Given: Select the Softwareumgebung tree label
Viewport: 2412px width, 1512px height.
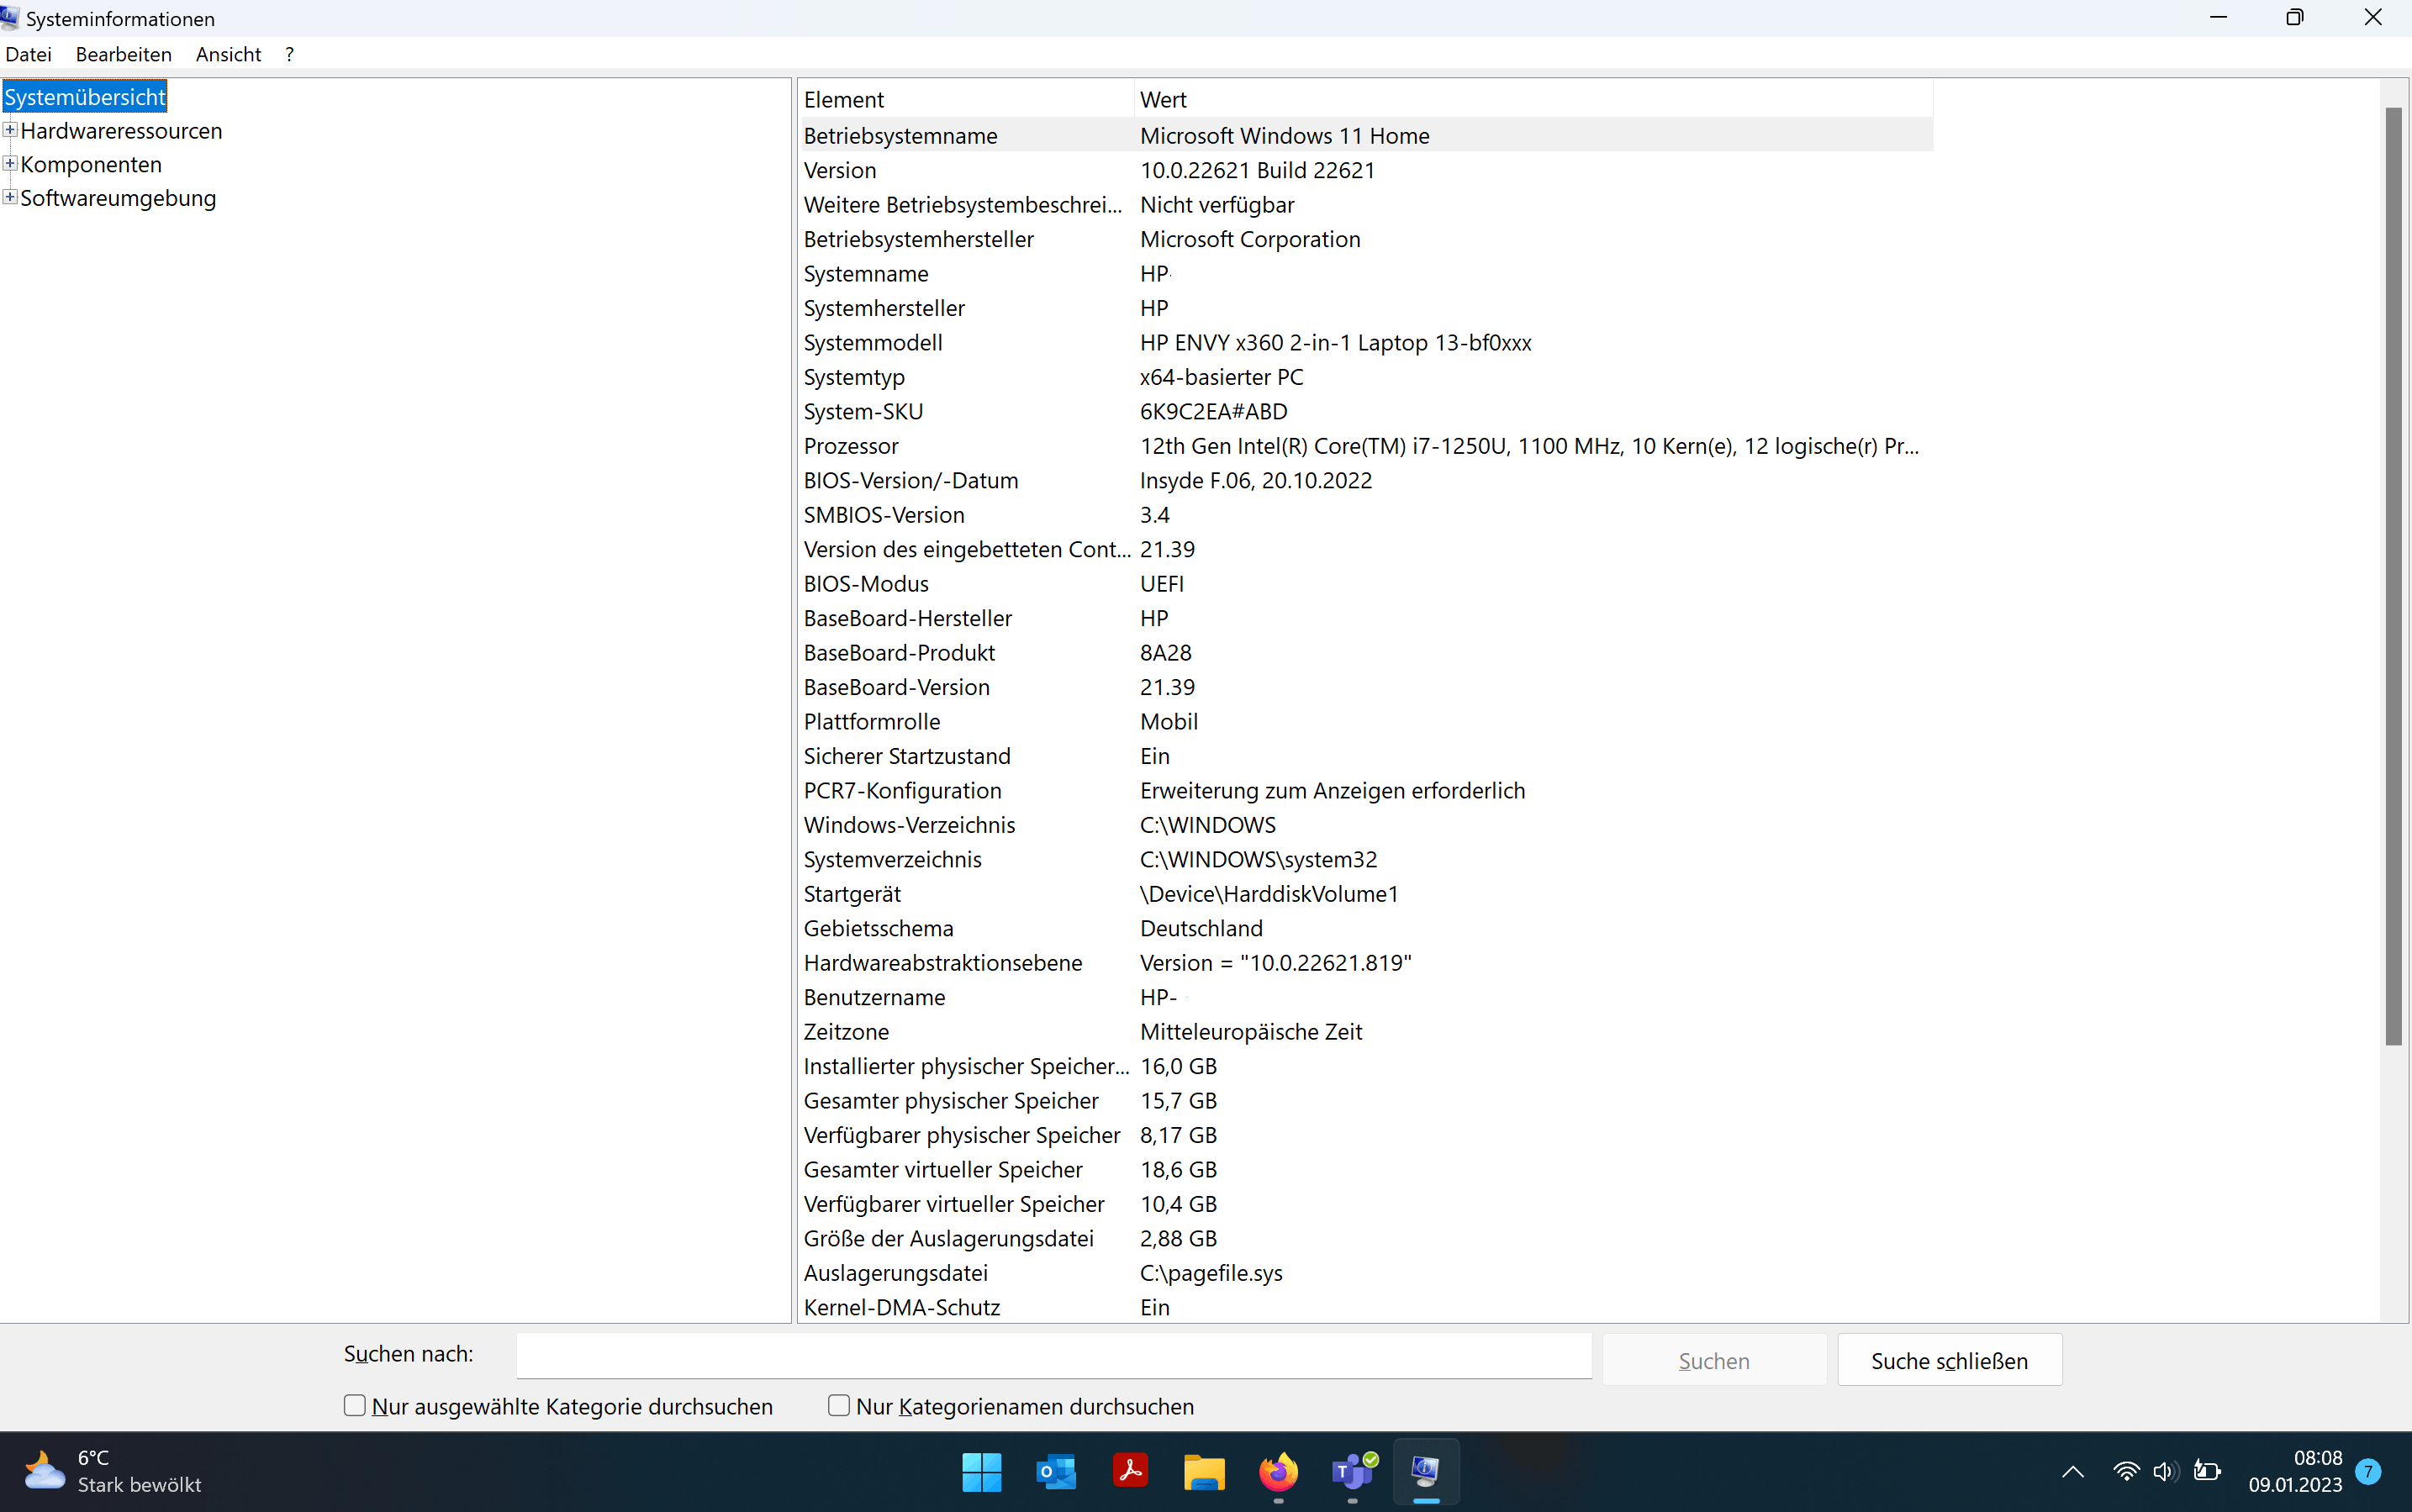Looking at the screenshot, I should [x=118, y=198].
